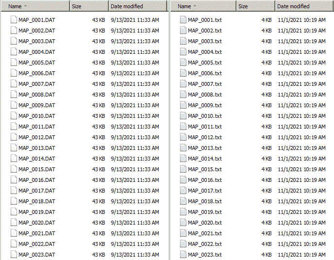Select file name MAP_0014.DAT
The height and width of the screenshot is (260, 334).
click(x=37, y=159)
